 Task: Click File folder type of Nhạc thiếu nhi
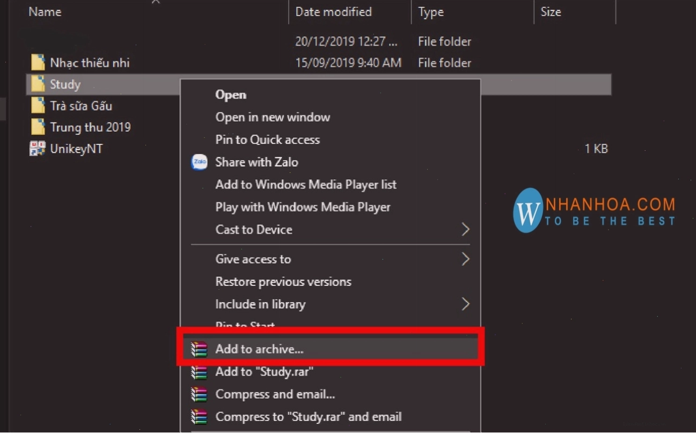[x=444, y=63]
